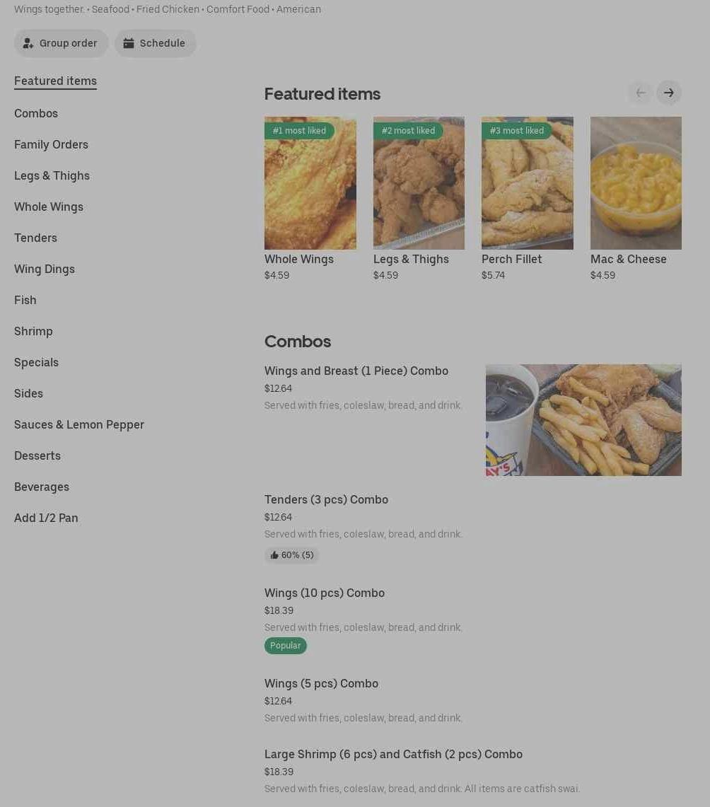Click the Popular badge on Wings Combo

click(x=286, y=646)
